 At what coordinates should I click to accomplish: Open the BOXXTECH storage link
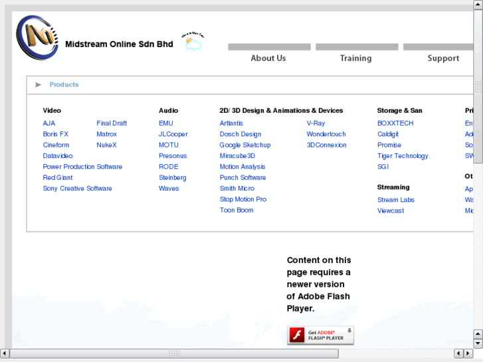pyautogui.click(x=395, y=124)
